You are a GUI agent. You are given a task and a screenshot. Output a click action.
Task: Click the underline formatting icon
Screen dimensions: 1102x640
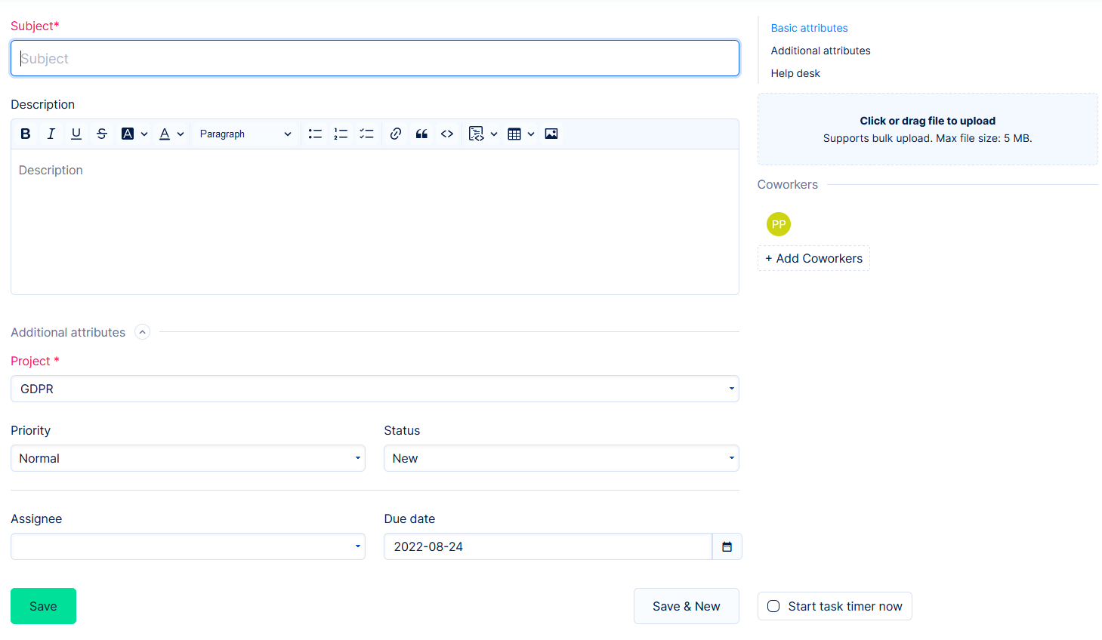(x=76, y=134)
